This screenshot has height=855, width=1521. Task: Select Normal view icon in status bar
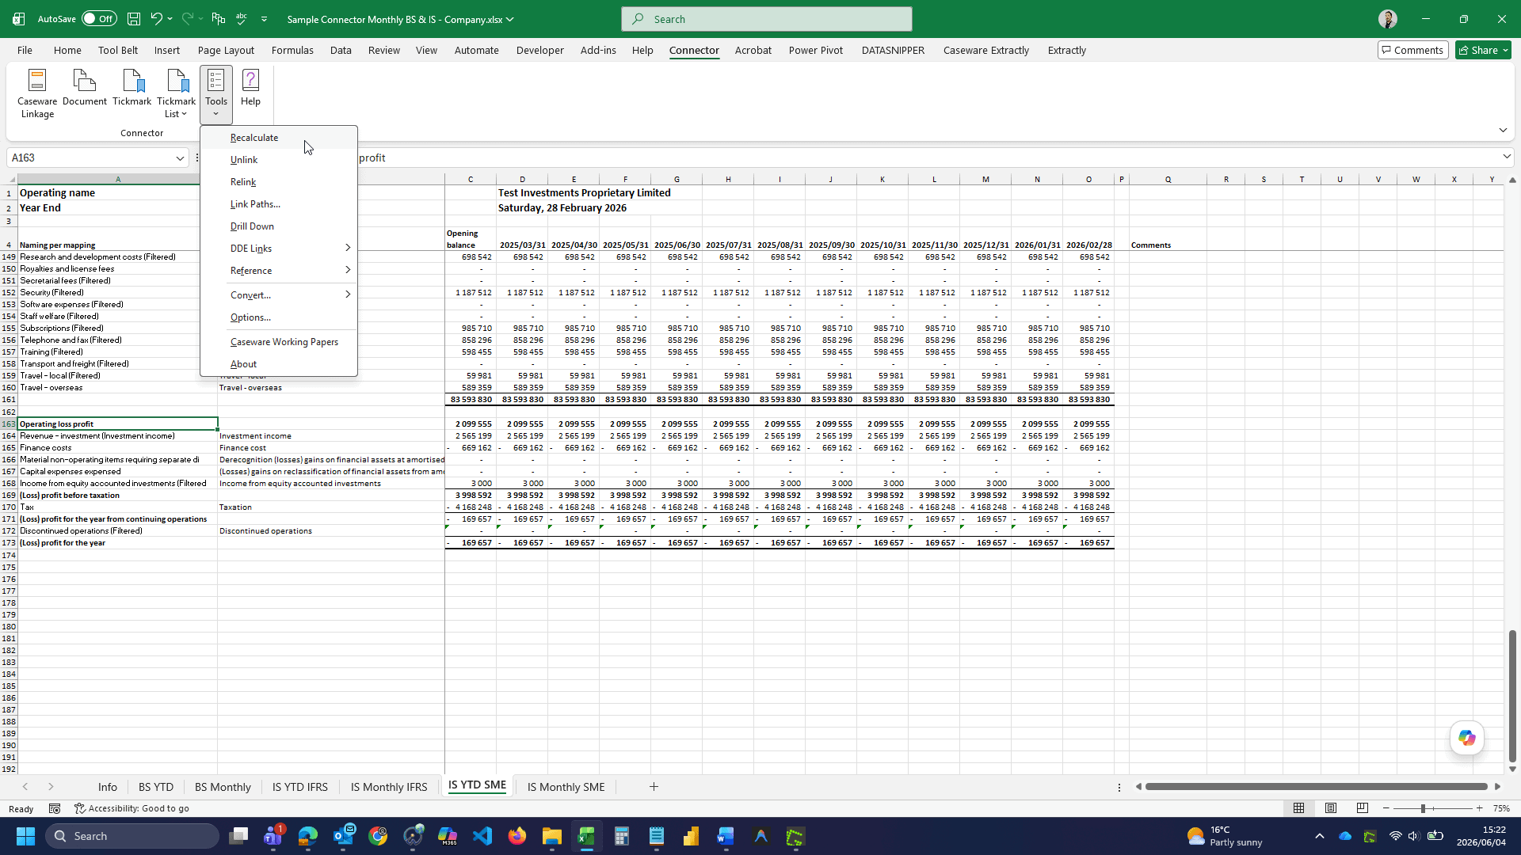coord(1299,808)
